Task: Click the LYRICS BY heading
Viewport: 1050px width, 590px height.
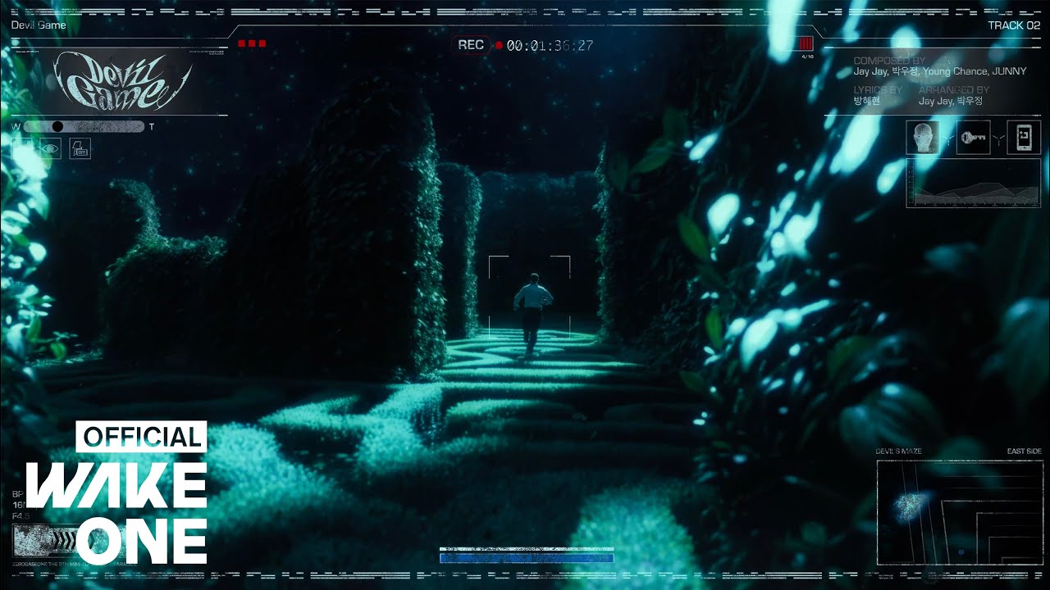Action: click(x=878, y=90)
